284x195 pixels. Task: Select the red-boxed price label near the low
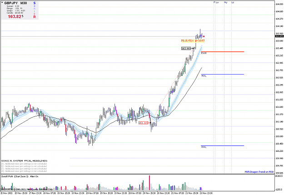tap(144, 123)
